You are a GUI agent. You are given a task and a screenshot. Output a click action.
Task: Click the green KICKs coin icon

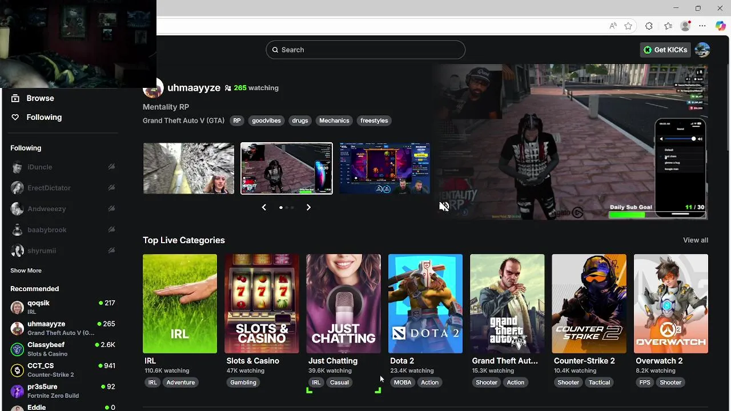click(x=648, y=50)
